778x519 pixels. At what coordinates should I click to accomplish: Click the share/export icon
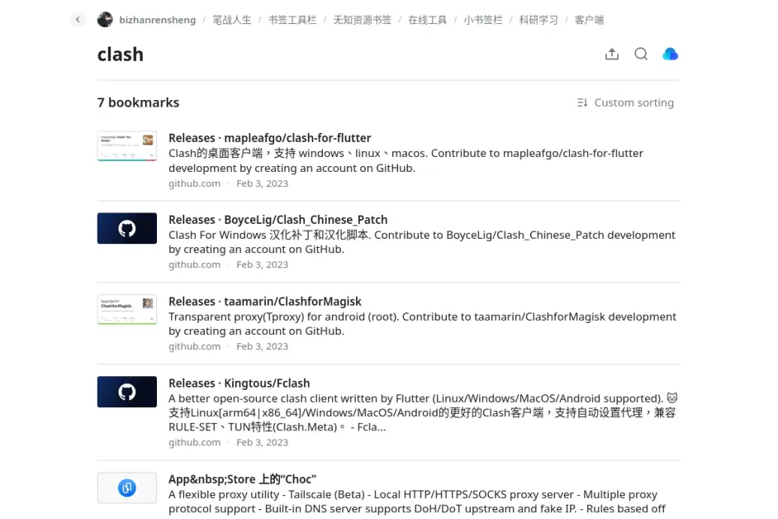tap(612, 55)
